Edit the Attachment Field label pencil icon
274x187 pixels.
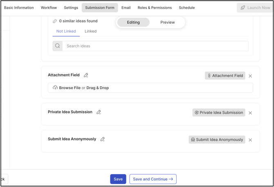point(86,75)
